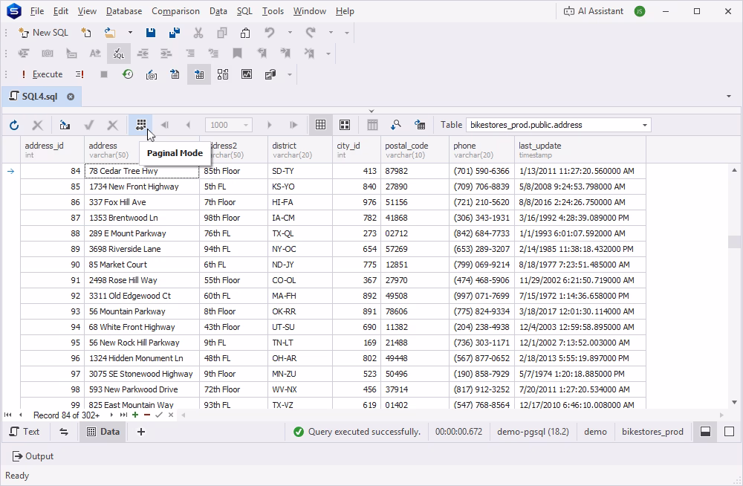Viewport: 743px width, 486px height.
Task: Open the SQL menu
Action: click(244, 11)
